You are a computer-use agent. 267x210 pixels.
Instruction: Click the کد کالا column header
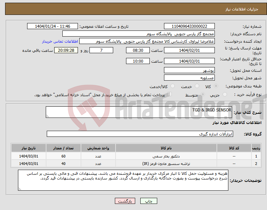coord(234,148)
